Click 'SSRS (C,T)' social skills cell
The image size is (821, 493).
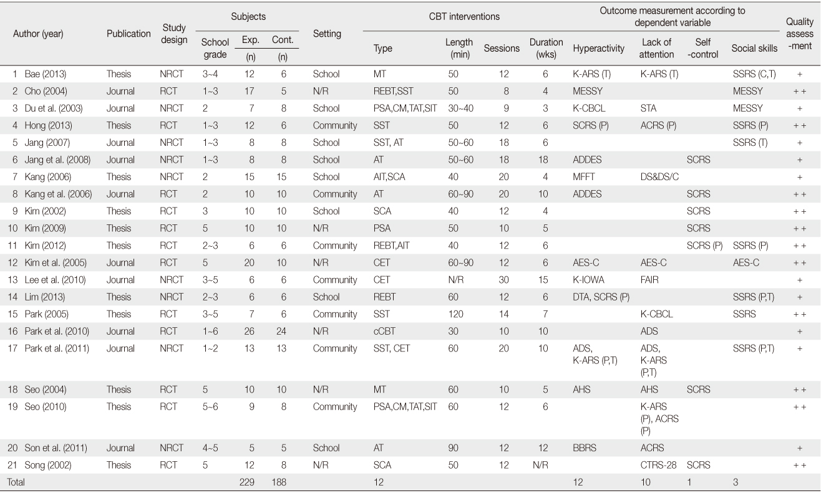(754, 74)
